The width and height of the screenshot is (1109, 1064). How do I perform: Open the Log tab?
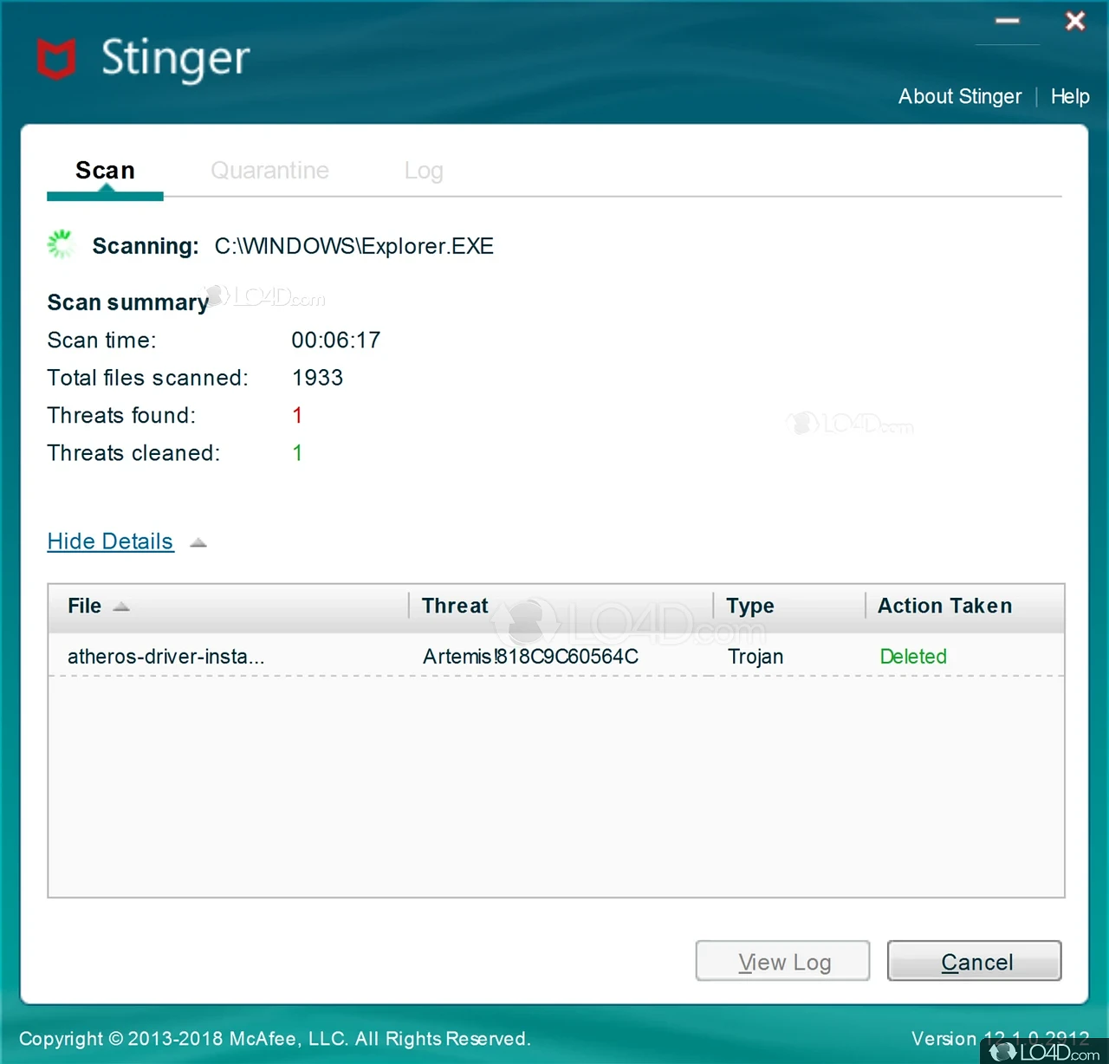424,172
